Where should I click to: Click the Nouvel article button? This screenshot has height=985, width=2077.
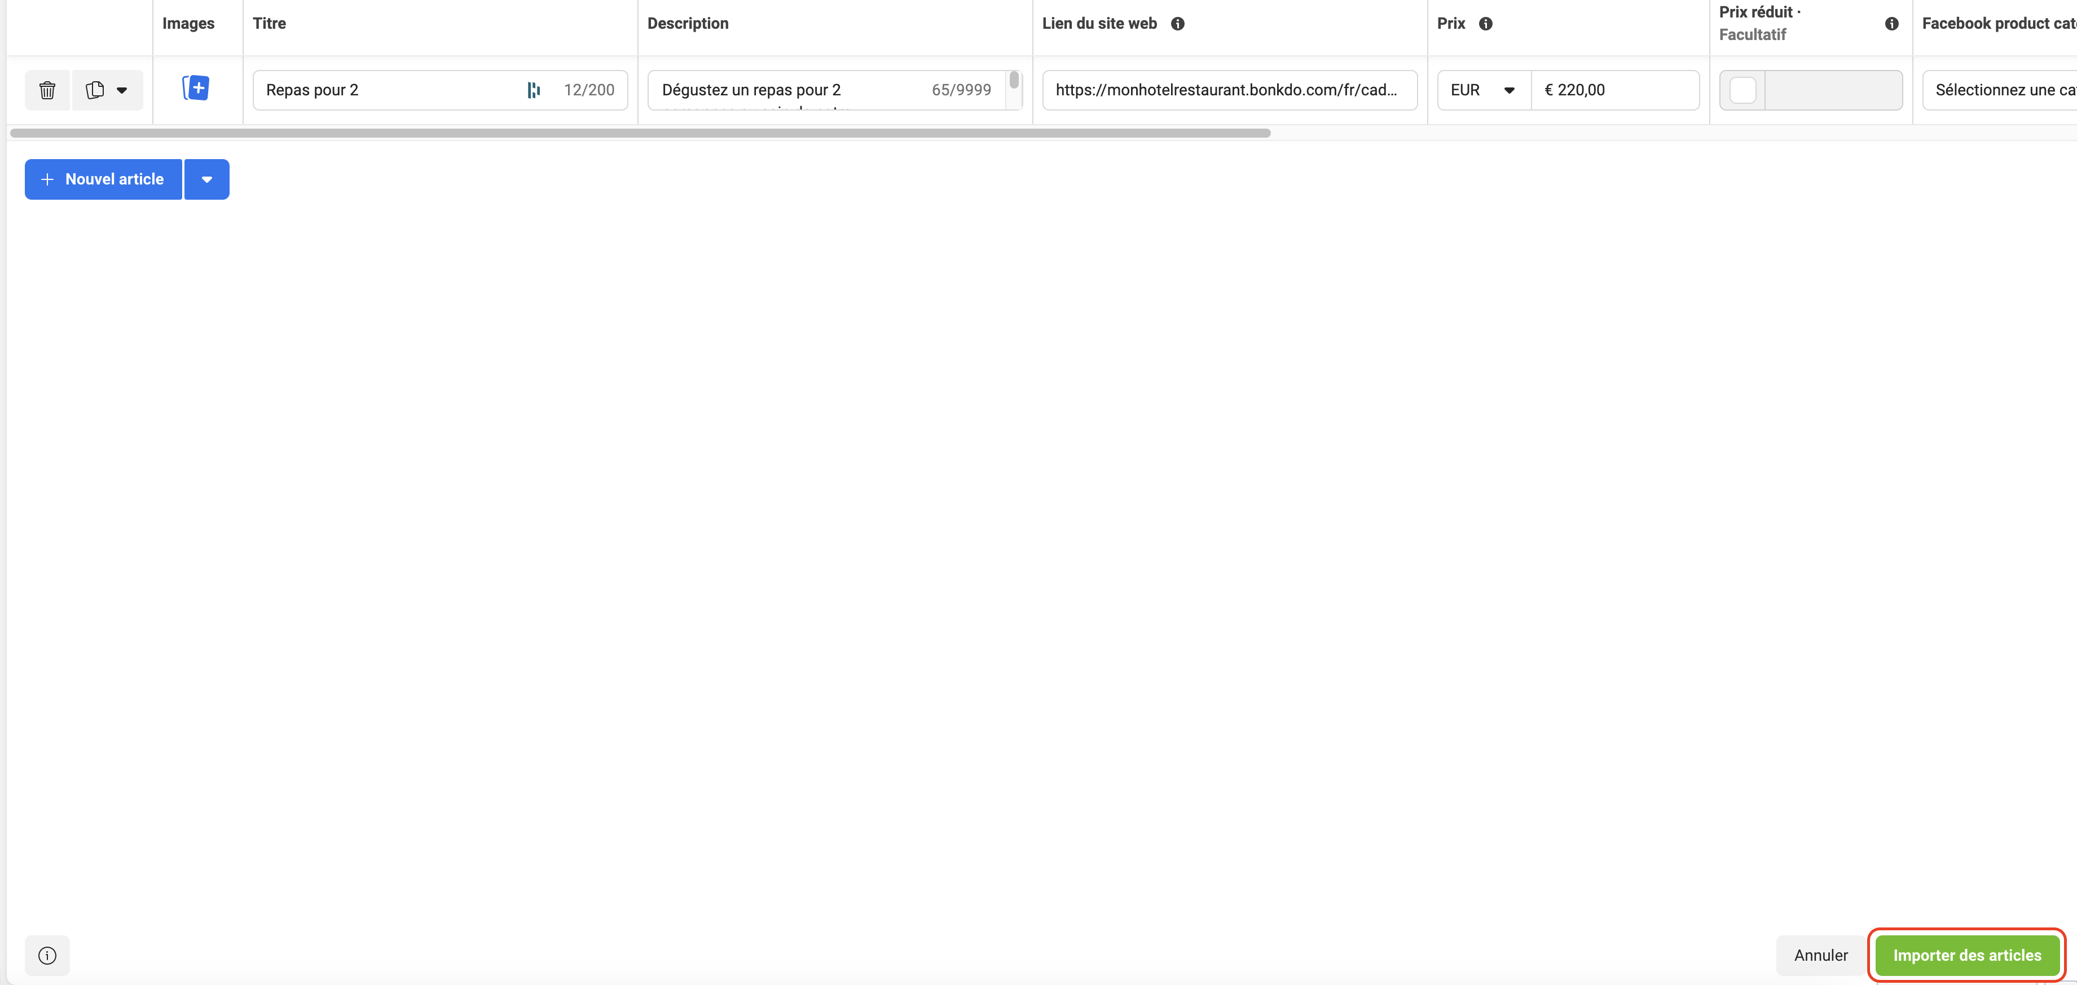point(103,179)
